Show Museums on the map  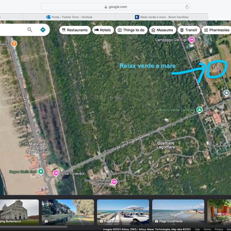(162, 30)
